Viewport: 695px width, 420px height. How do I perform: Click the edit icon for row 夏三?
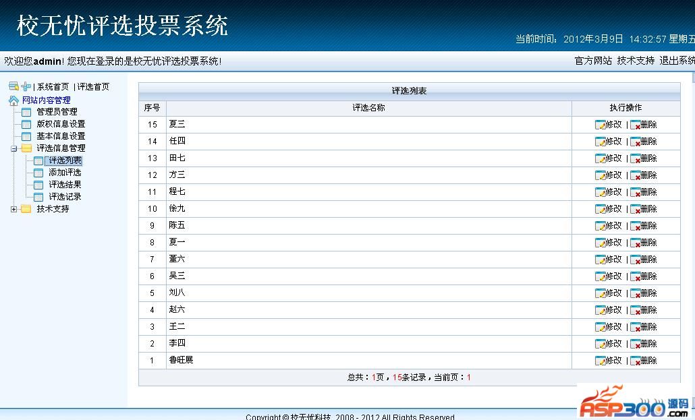600,125
